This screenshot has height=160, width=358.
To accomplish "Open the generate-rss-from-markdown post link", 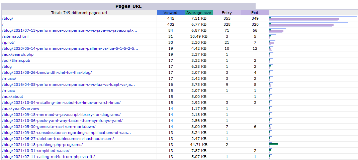I will pyautogui.click(x=49, y=127).
